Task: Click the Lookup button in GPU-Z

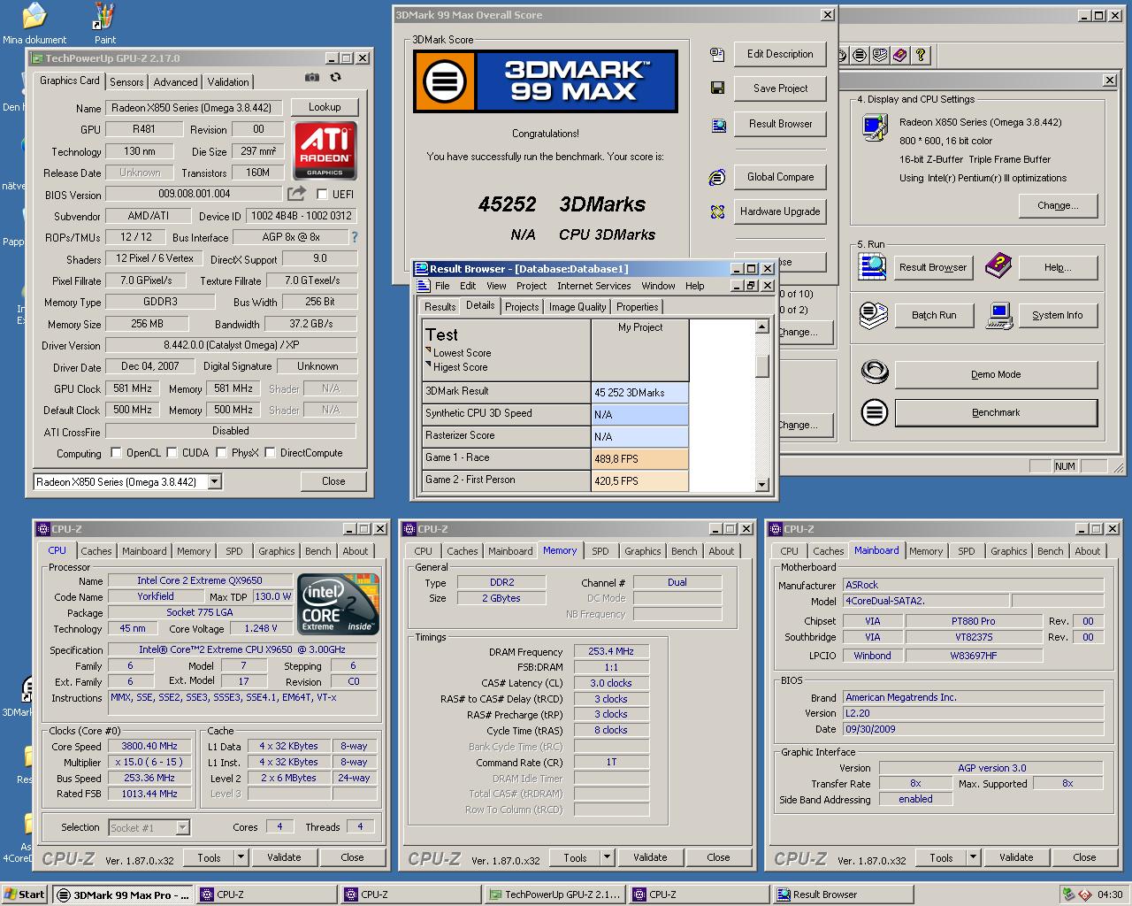Action: (x=325, y=107)
